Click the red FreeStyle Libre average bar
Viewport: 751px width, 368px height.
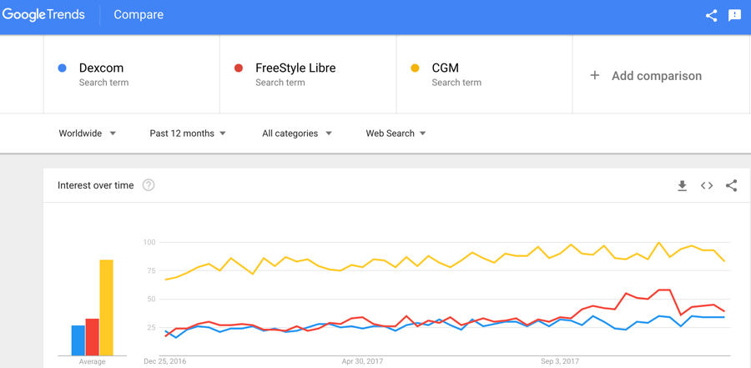click(x=93, y=337)
